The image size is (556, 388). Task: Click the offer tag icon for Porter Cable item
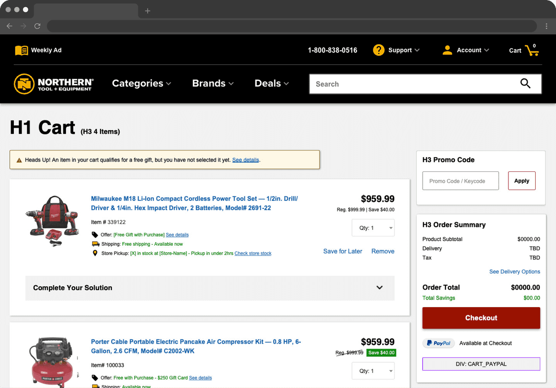[95, 378]
